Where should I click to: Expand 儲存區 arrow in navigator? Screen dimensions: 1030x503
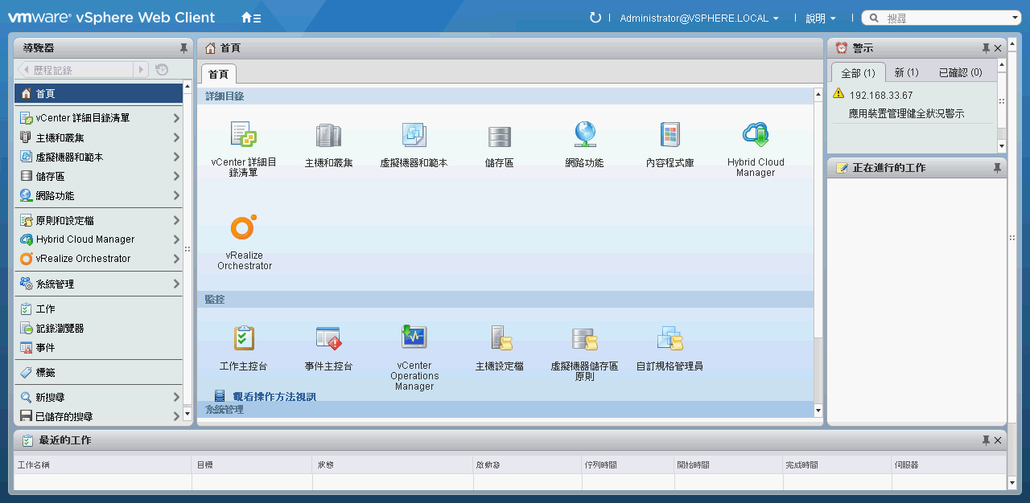[176, 176]
